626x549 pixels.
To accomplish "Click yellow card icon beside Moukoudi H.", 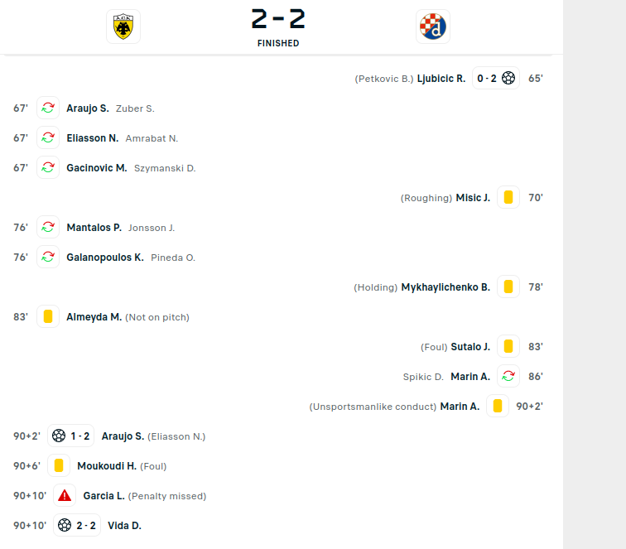I will pyautogui.click(x=59, y=466).
